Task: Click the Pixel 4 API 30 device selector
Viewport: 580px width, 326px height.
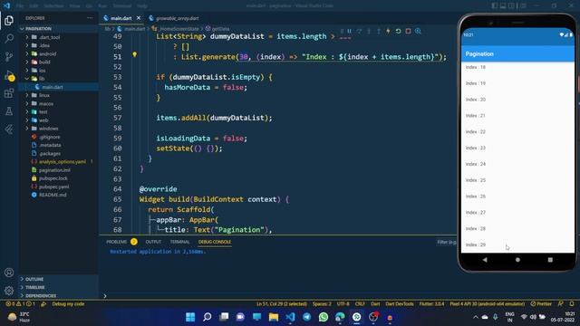Action: 488,304
